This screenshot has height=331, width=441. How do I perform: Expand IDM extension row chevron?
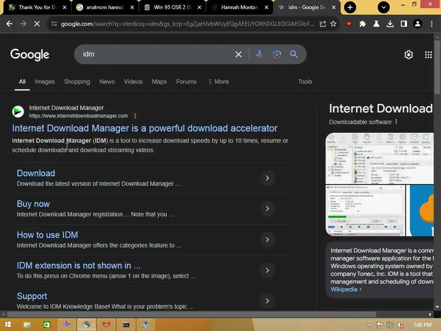click(x=267, y=270)
